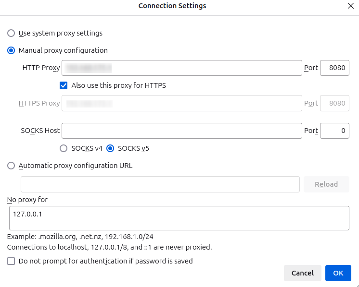Image resolution: width=359 pixels, height=287 pixels.
Task: Click the HTTPS Proxy port field
Action: tap(334, 103)
